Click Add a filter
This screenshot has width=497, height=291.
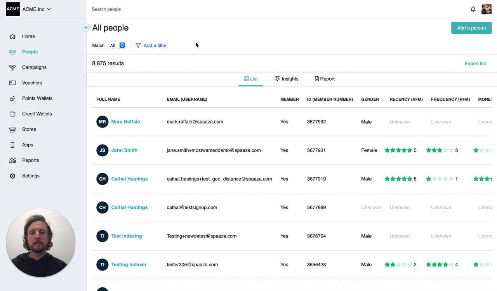(151, 45)
